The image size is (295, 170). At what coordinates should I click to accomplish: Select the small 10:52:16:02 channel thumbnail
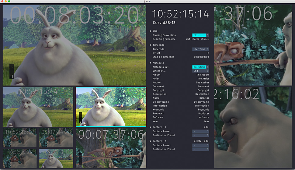click(19, 138)
